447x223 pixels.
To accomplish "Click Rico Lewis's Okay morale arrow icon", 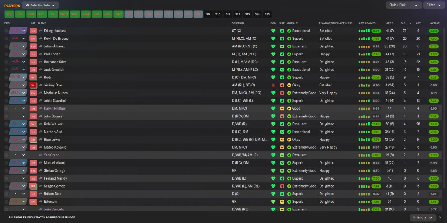I will coord(289,140).
